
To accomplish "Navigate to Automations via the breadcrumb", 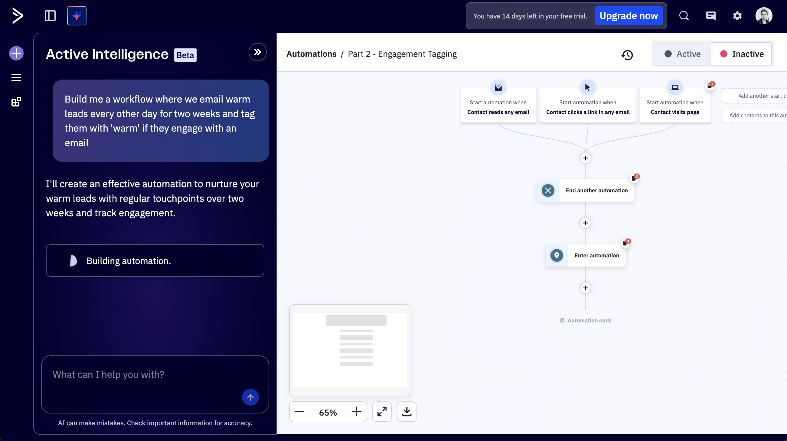I will point(312,54).
